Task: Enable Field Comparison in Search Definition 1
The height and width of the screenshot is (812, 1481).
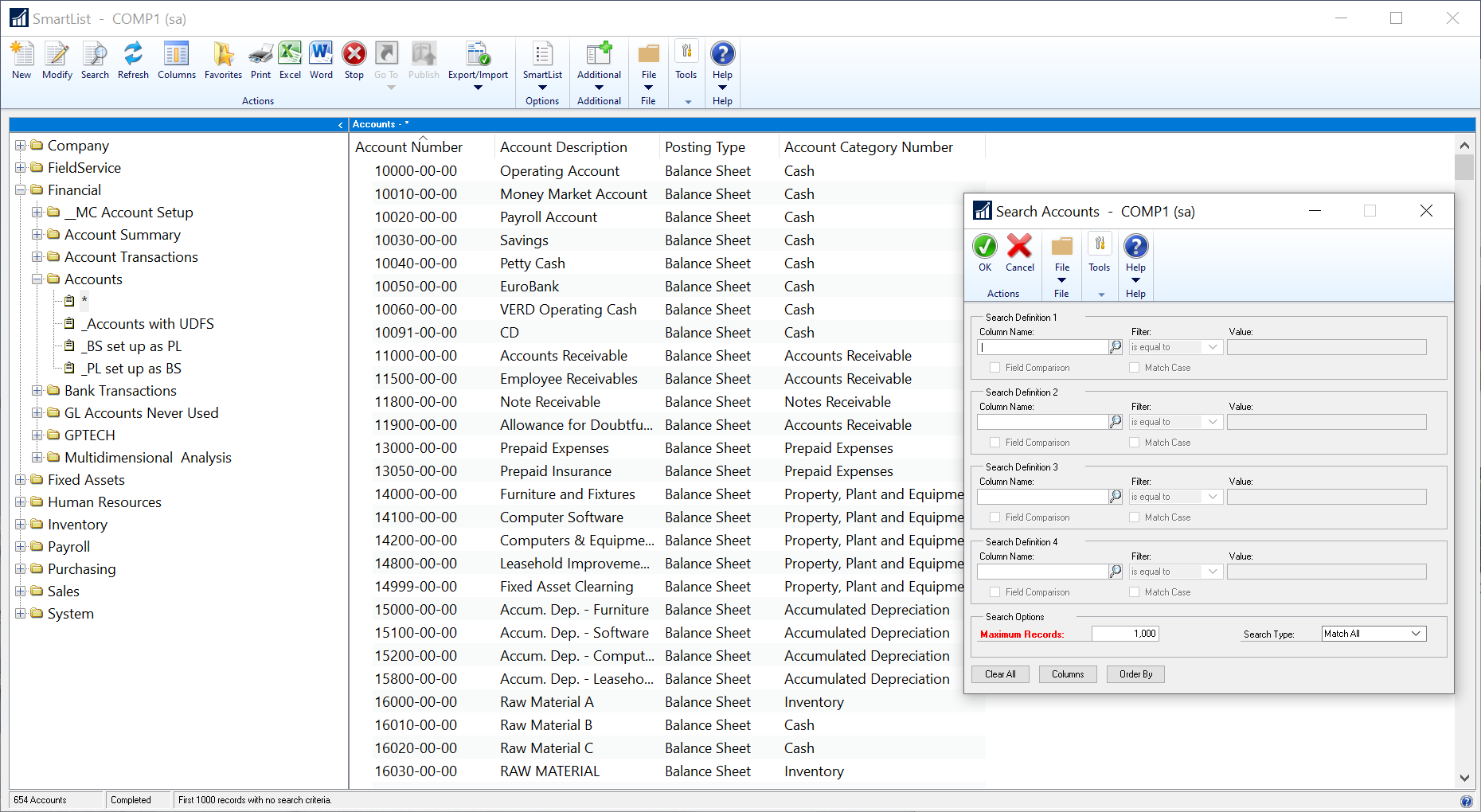Action: 994,367
